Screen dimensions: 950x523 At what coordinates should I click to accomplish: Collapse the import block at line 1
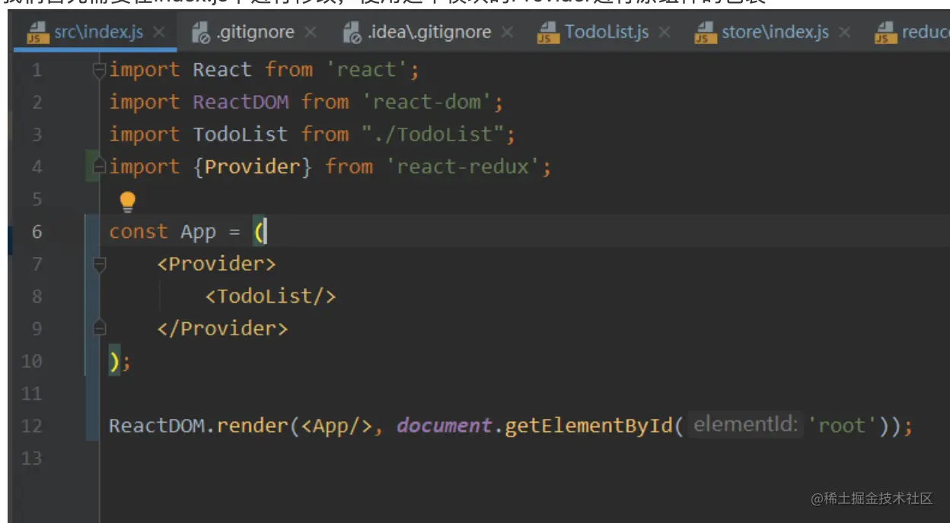point(99,71)
